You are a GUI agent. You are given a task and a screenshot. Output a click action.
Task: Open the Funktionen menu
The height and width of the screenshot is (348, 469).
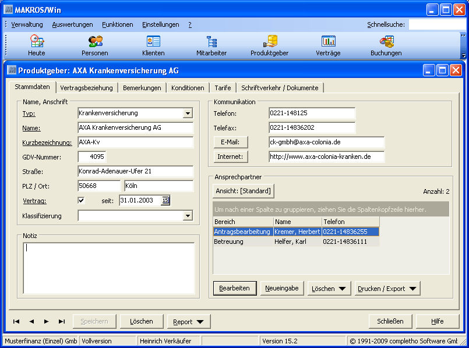click(118, 24)
